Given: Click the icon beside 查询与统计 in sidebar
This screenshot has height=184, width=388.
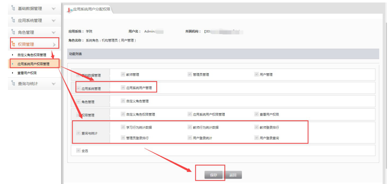Looking at the screenshot, I should point(13,84).
